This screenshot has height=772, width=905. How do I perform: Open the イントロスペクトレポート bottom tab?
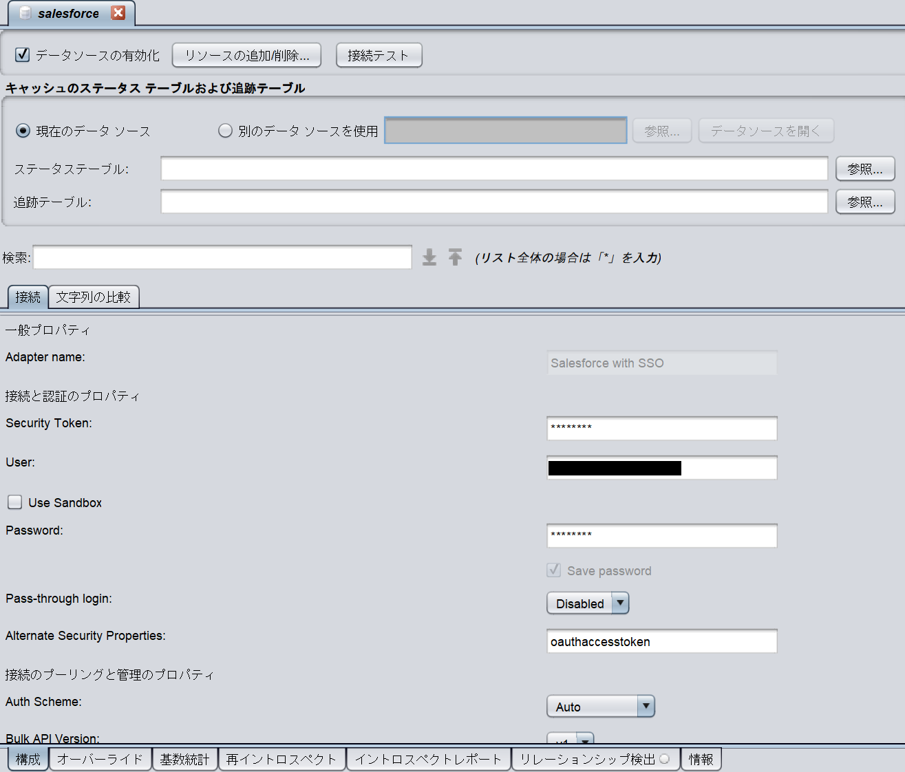pyautogui.click(x=428, y=759)
